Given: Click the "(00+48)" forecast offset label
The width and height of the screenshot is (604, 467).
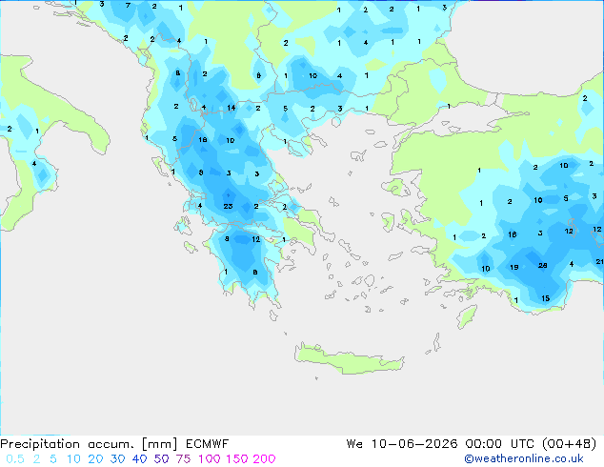Looking at the screenshot, I should coord(570,444).
